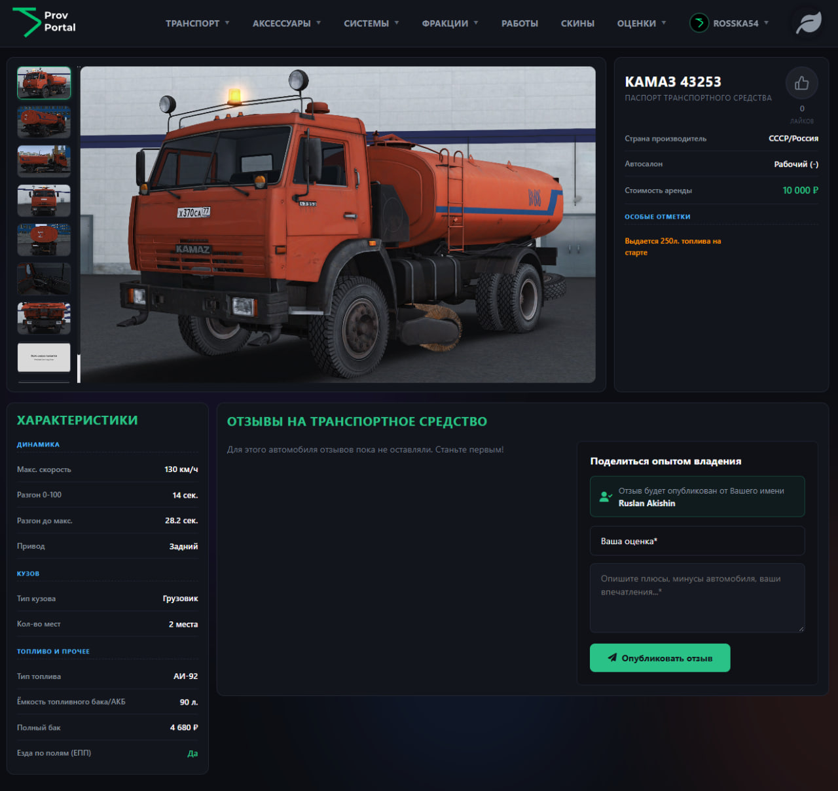Click the 14 сек. acceleration value

tap(185, 495)
